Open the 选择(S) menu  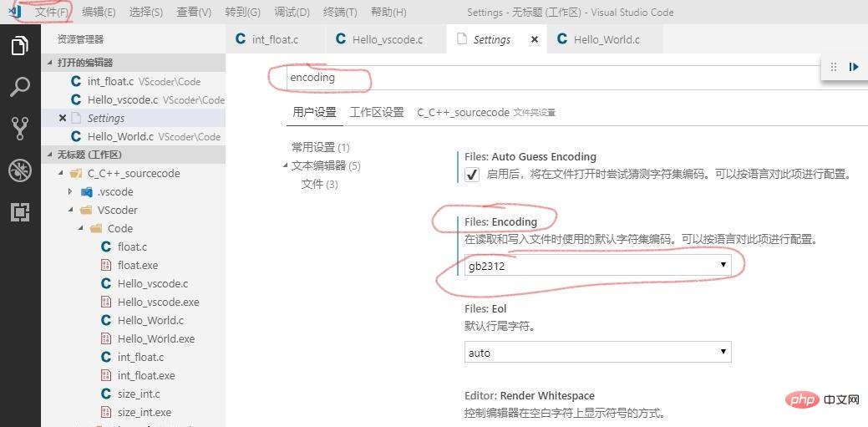click(146, 12)
